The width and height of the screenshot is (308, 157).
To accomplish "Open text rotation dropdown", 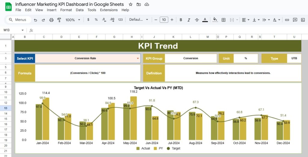I will [x=277, y=20].
